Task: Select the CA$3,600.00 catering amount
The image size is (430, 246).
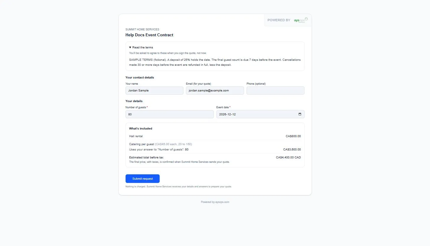Action: click(x=292, y=150)
